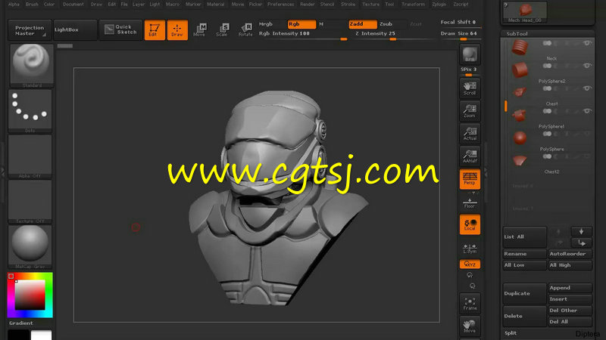Click the Frame mesh icon
606x340 pixels.
470,304
